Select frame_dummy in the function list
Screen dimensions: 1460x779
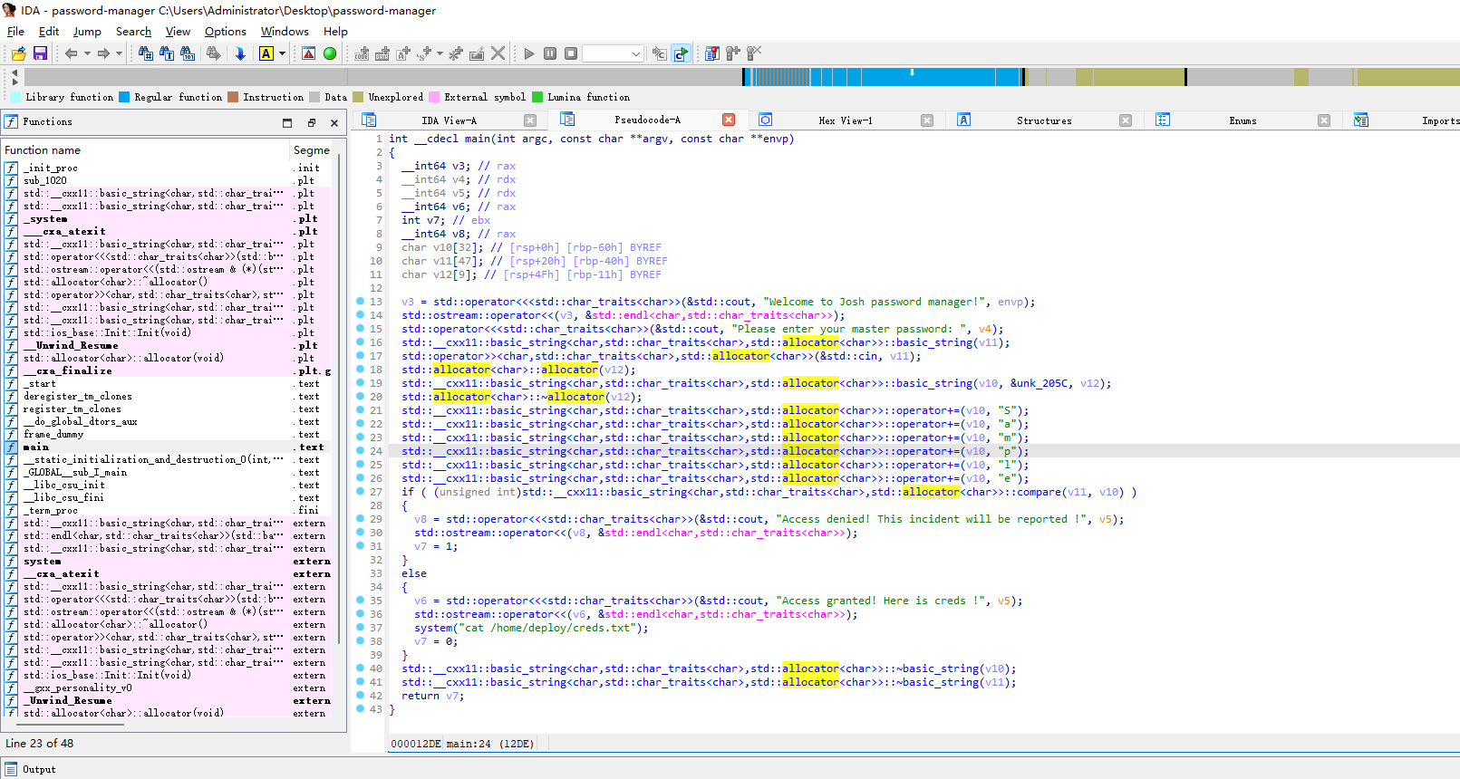click(169, 434)
